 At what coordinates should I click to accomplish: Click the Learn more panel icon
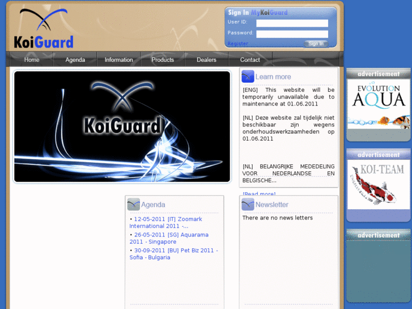point(248,77)
